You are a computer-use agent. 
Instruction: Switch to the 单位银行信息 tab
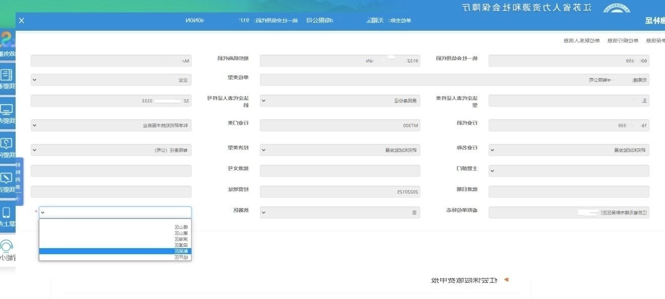pyautogui.click(x=622, y=40)
